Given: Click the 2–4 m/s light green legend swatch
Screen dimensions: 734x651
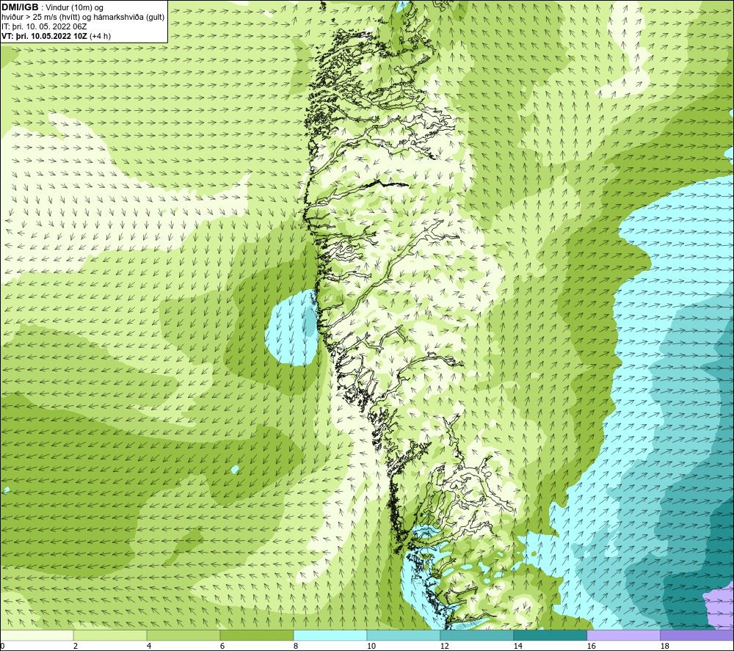Looking at the screenshot, I should tap(110, 635).
